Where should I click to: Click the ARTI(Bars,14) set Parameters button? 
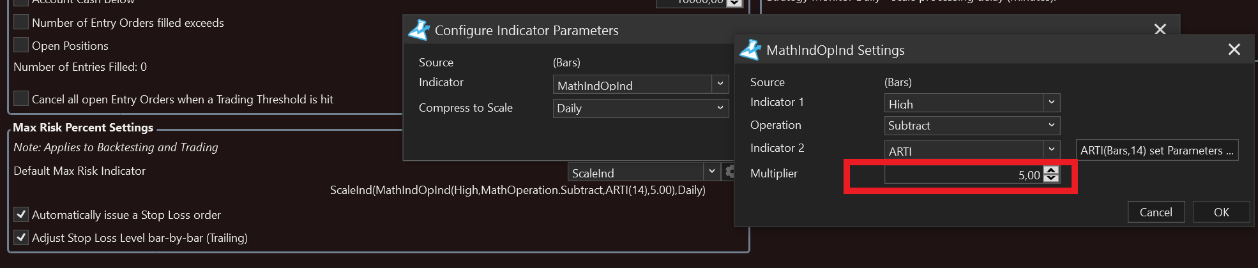[x=1156, y=150]
